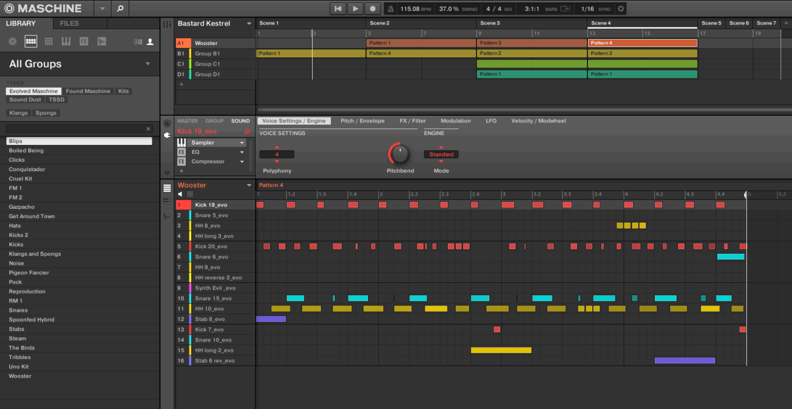Switch to the FILES tab
This screenshot has width=792, height=409.
click(x=69, y=24)
